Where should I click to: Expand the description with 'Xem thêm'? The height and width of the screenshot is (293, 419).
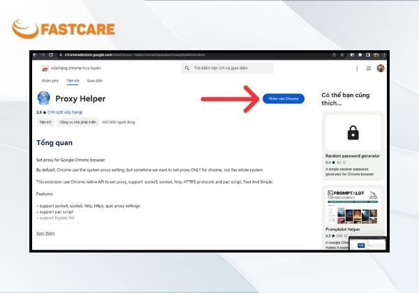[45, 233]
